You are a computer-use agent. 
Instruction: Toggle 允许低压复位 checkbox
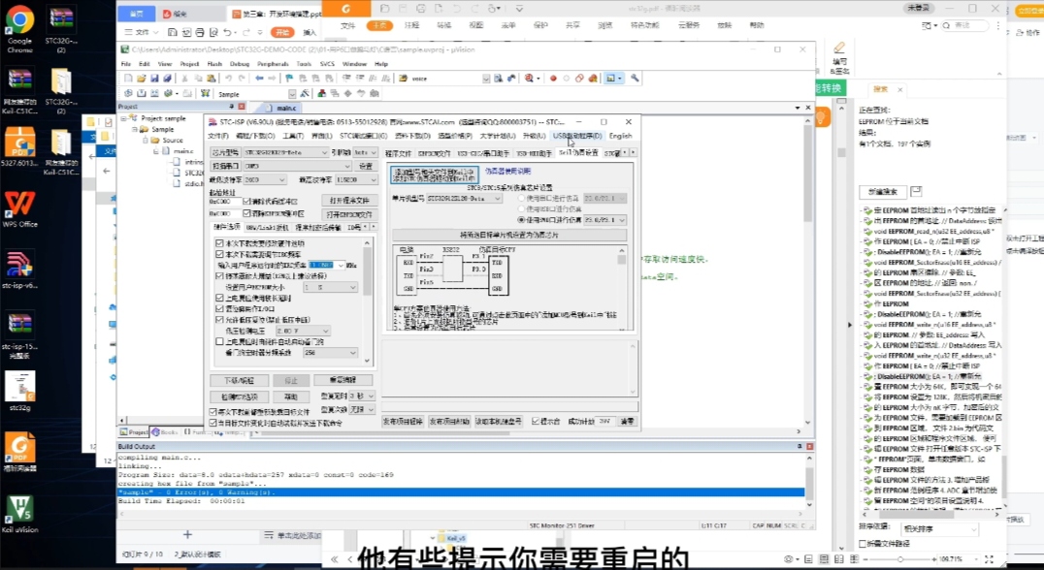[x=219, y=319]
